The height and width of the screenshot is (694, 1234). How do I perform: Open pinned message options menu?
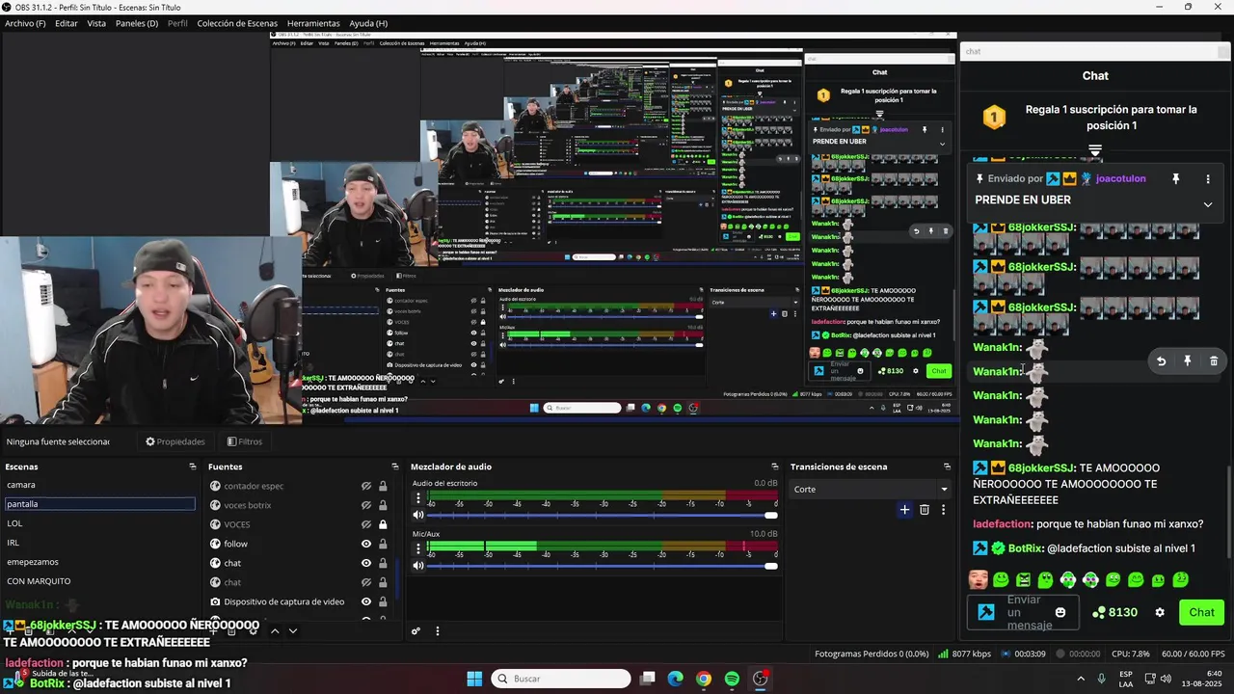click(x=1208, y=179)
